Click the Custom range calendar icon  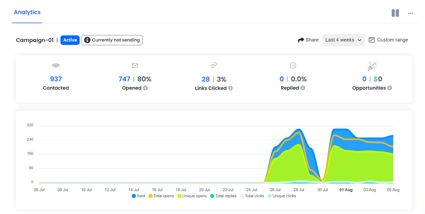[x=371, y=40]
